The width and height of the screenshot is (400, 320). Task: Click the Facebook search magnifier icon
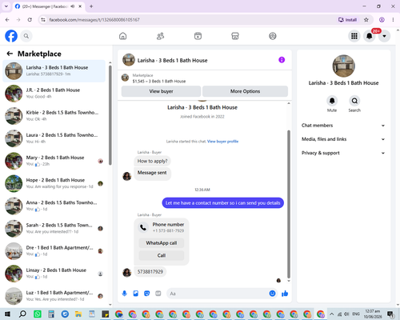tap(26, 36)
